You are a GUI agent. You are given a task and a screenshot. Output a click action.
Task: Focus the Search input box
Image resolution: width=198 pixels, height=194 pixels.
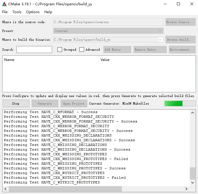(34, 50)
